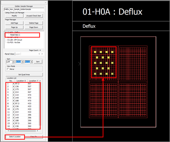Select Location X value 136 in row 9

(17, 106)
